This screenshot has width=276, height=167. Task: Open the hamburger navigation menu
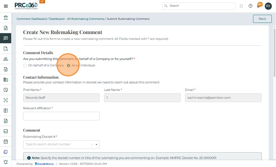(x=6, y=6)
